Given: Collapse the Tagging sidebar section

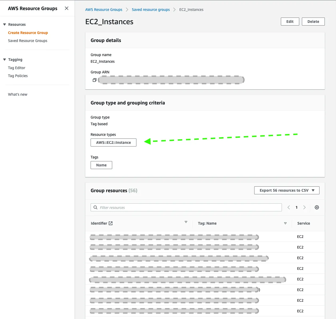Looking at the screenshot, I should pos(5,60).
